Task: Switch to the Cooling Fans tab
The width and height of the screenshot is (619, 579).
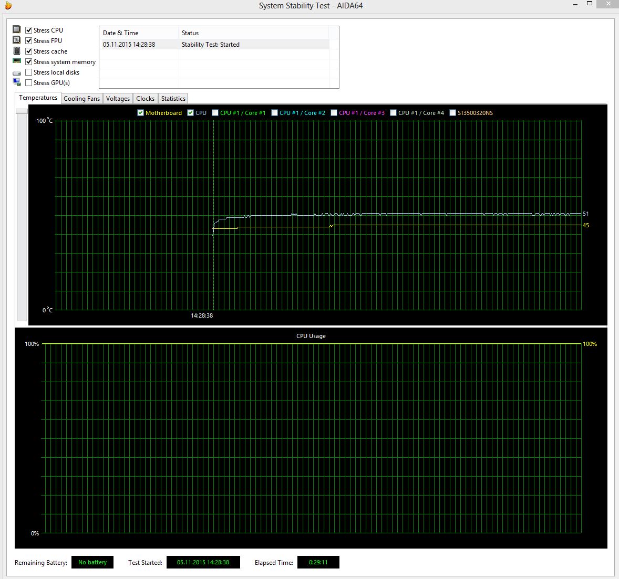Action: [82, 99]
